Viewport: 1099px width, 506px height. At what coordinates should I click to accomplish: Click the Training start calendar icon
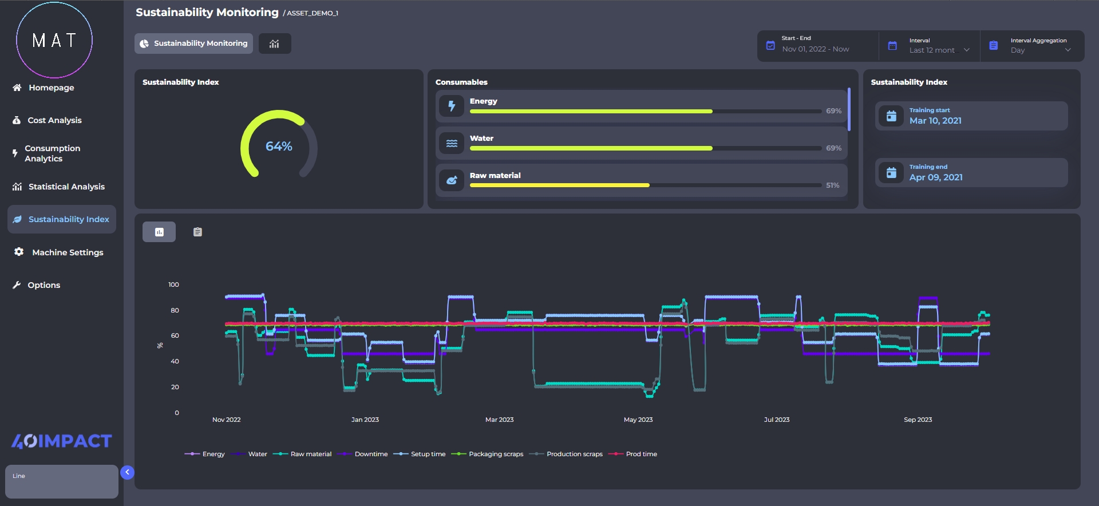tap(891, 116)
